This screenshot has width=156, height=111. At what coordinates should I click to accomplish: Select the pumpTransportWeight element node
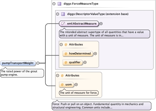[18, 63]
